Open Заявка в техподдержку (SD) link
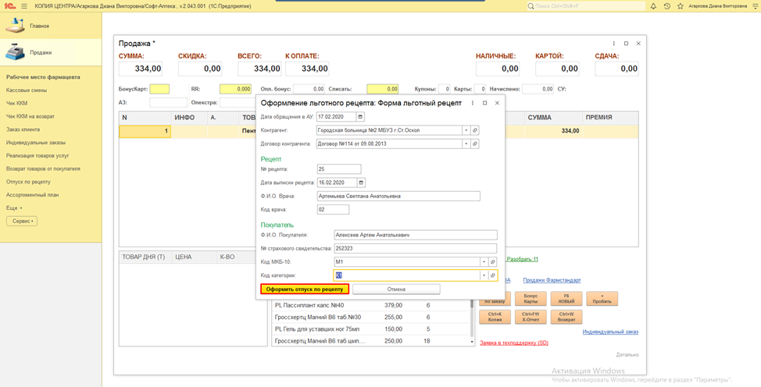The image size is (761, 387). point(513,343)
